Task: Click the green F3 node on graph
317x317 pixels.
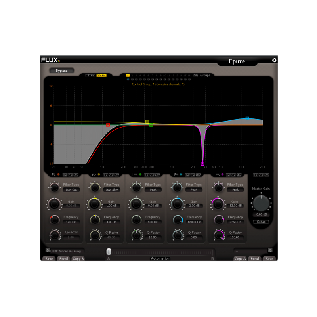Action: coord(151,125)
